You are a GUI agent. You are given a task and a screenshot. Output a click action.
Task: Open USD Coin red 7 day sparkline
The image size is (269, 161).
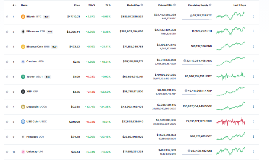click(x=231, y=121)
